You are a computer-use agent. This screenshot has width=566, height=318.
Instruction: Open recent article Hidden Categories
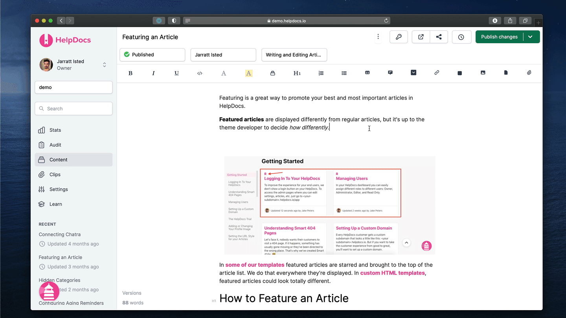[59, 280]
